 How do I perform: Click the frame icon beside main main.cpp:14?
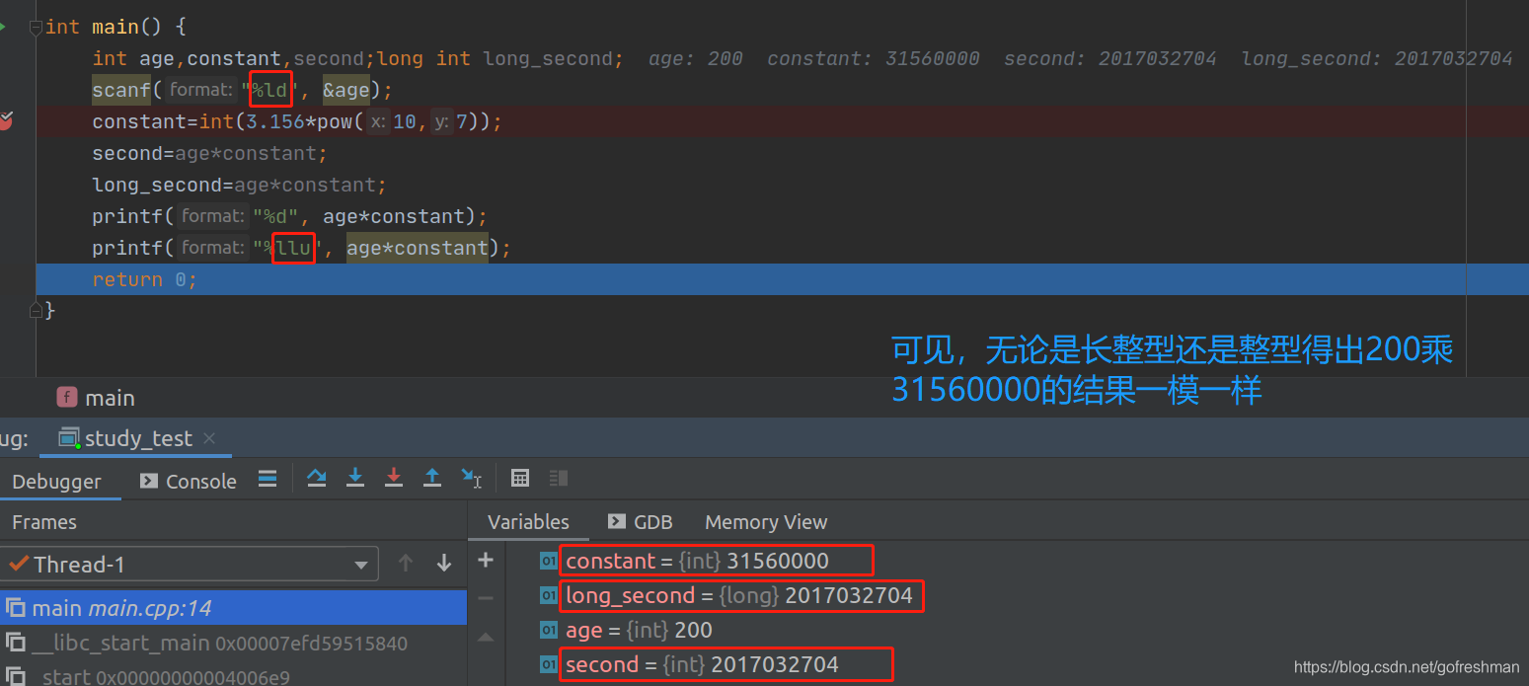(x=15, y=608)
